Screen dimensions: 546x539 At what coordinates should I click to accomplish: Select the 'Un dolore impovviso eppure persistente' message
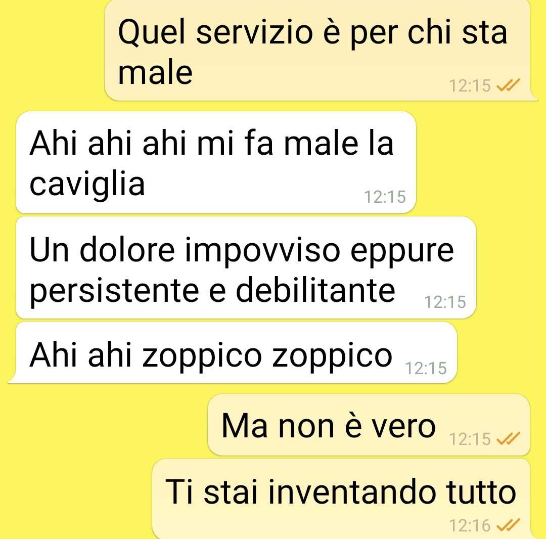click(246, 267)
